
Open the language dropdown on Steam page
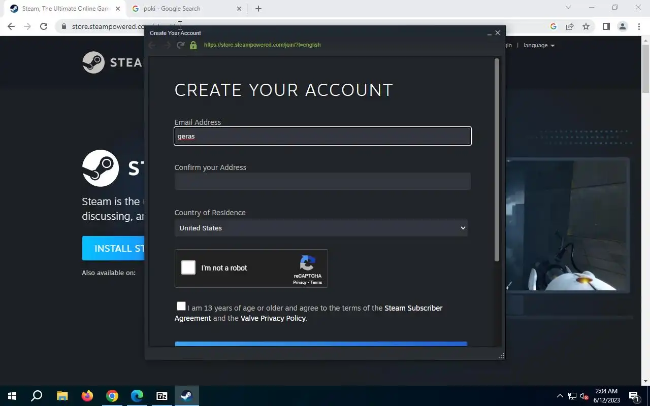click(539, 45)
